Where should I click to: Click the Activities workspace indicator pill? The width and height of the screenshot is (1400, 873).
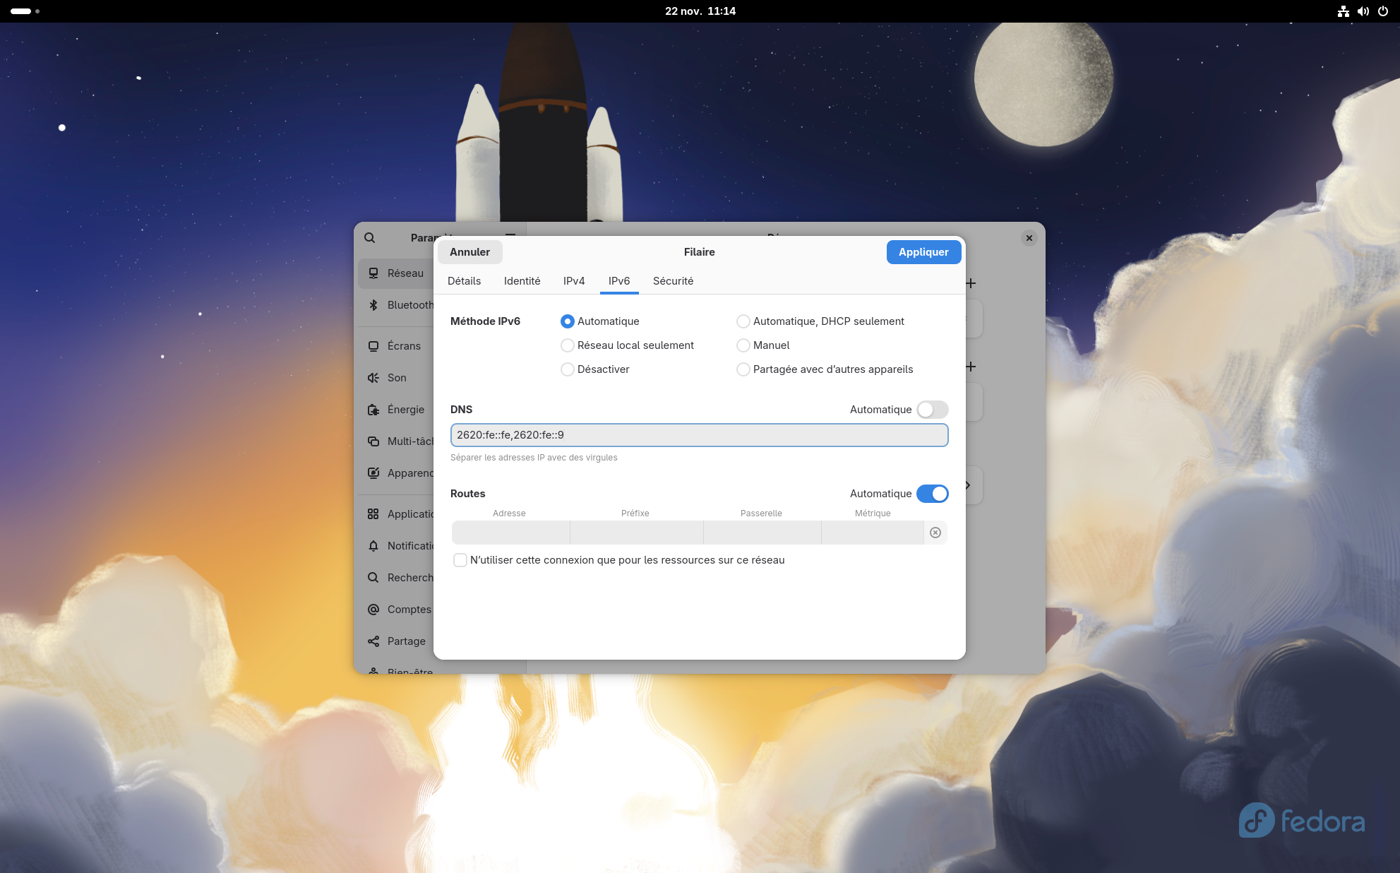click(21, 11)
